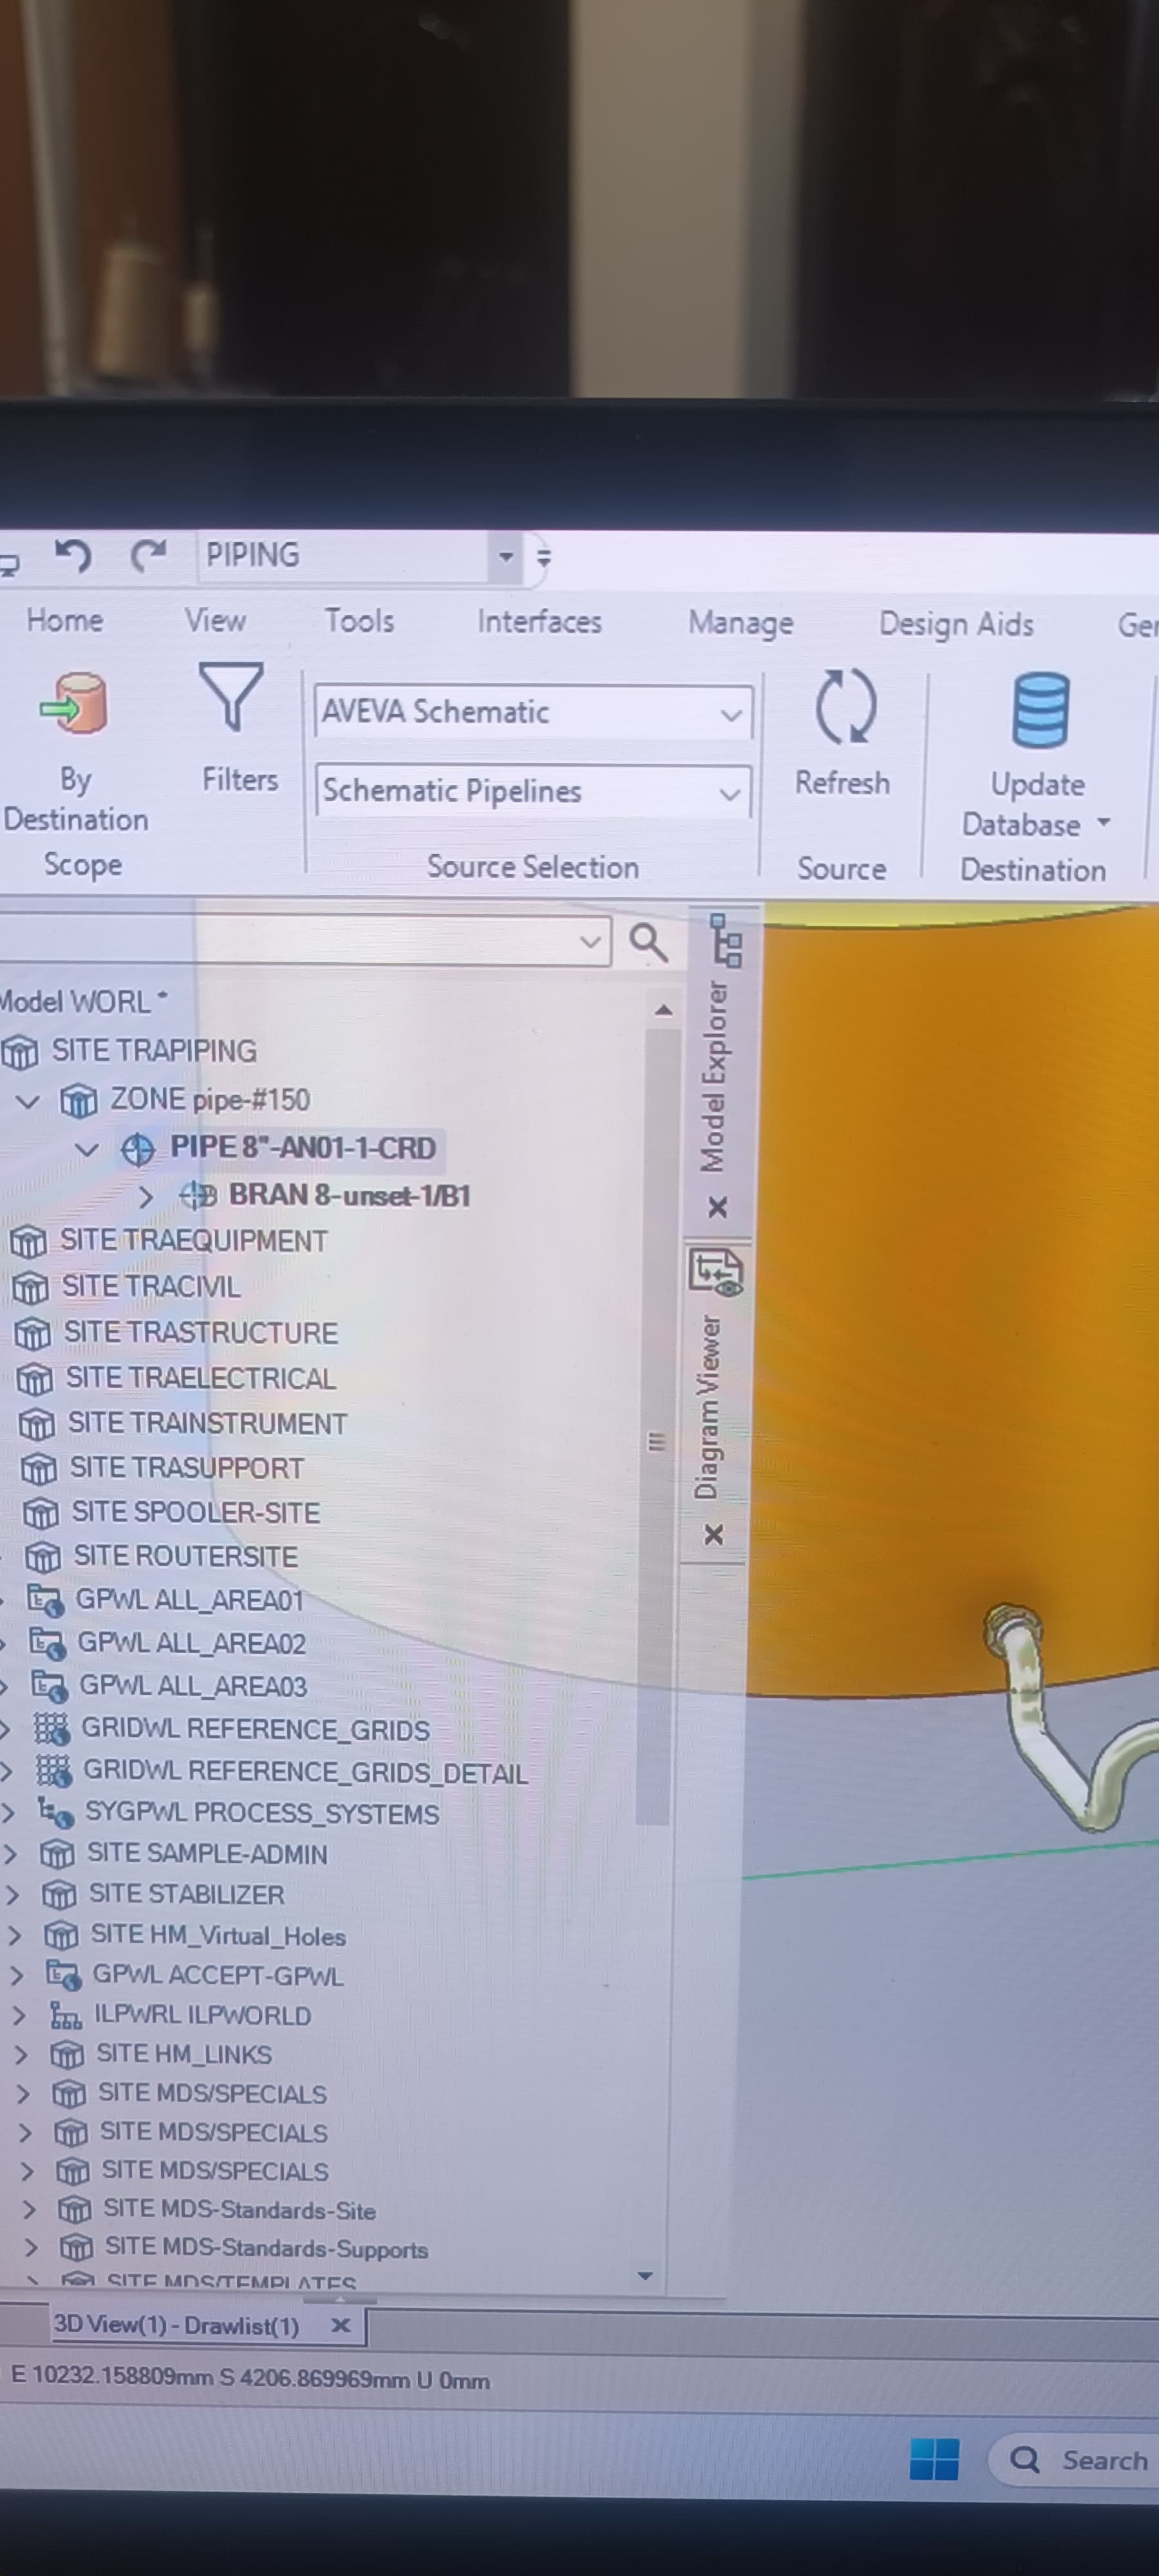The image size is (1159, 2576).
Task: Close the 3D View(1) Drawlist tab
Action: click(340, 2325)
